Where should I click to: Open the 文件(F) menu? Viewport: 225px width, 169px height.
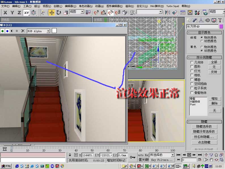[x=5, y=6]
